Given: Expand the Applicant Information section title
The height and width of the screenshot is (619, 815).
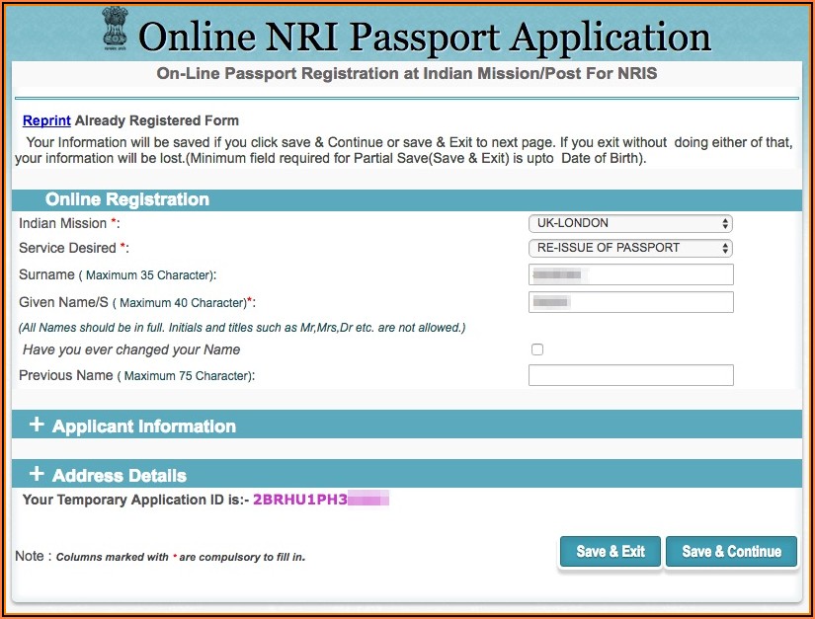Looking at the screenshot, I should point(143,426).
